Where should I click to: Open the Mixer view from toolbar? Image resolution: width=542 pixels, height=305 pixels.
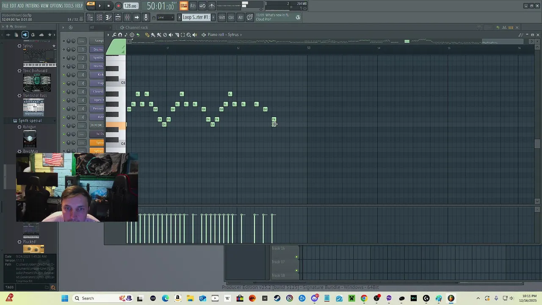[127, 17]
